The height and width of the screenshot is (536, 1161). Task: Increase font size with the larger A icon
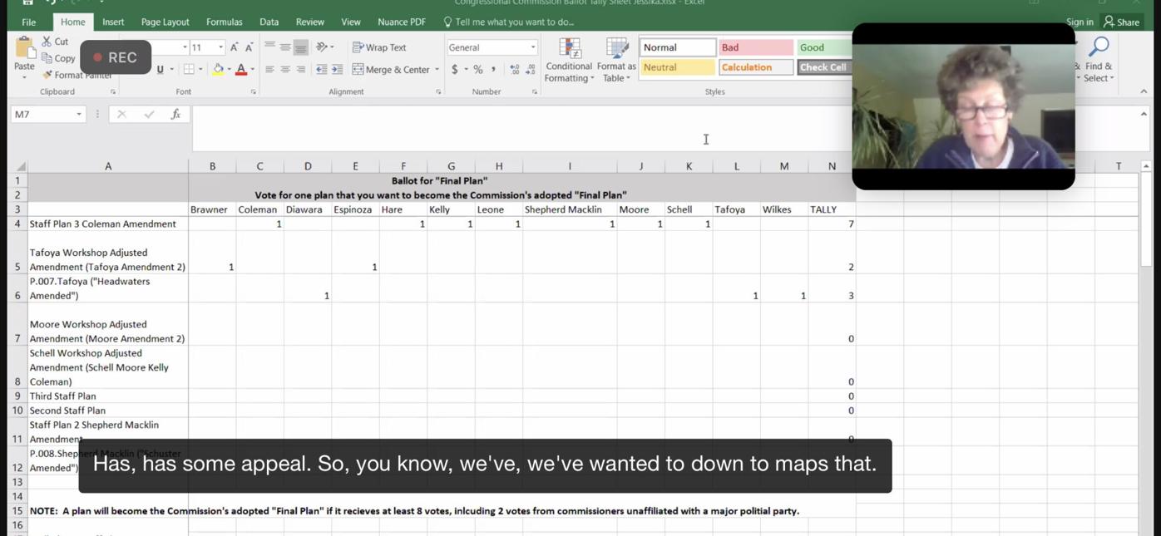coord(234,47)
